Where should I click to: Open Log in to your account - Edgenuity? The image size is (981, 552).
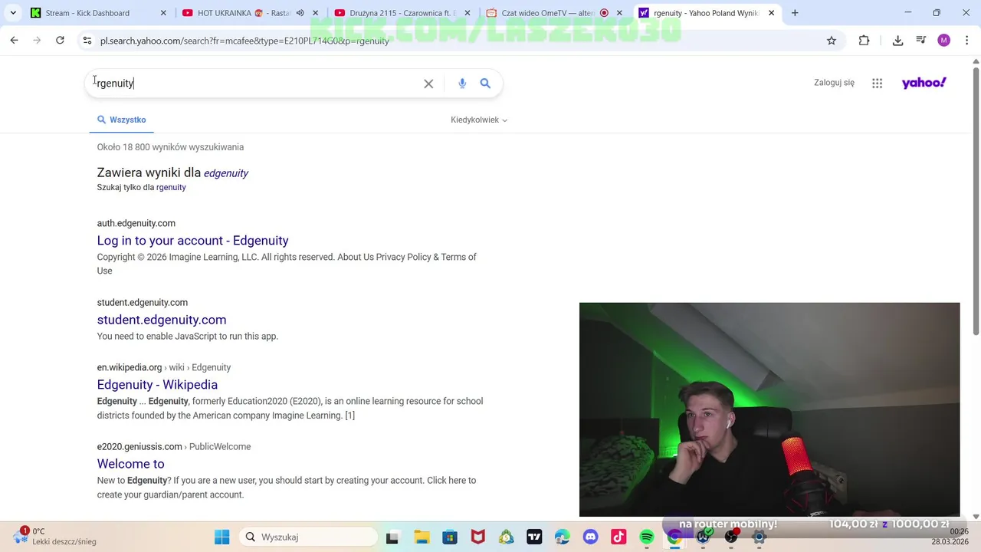tap(193, 241)
